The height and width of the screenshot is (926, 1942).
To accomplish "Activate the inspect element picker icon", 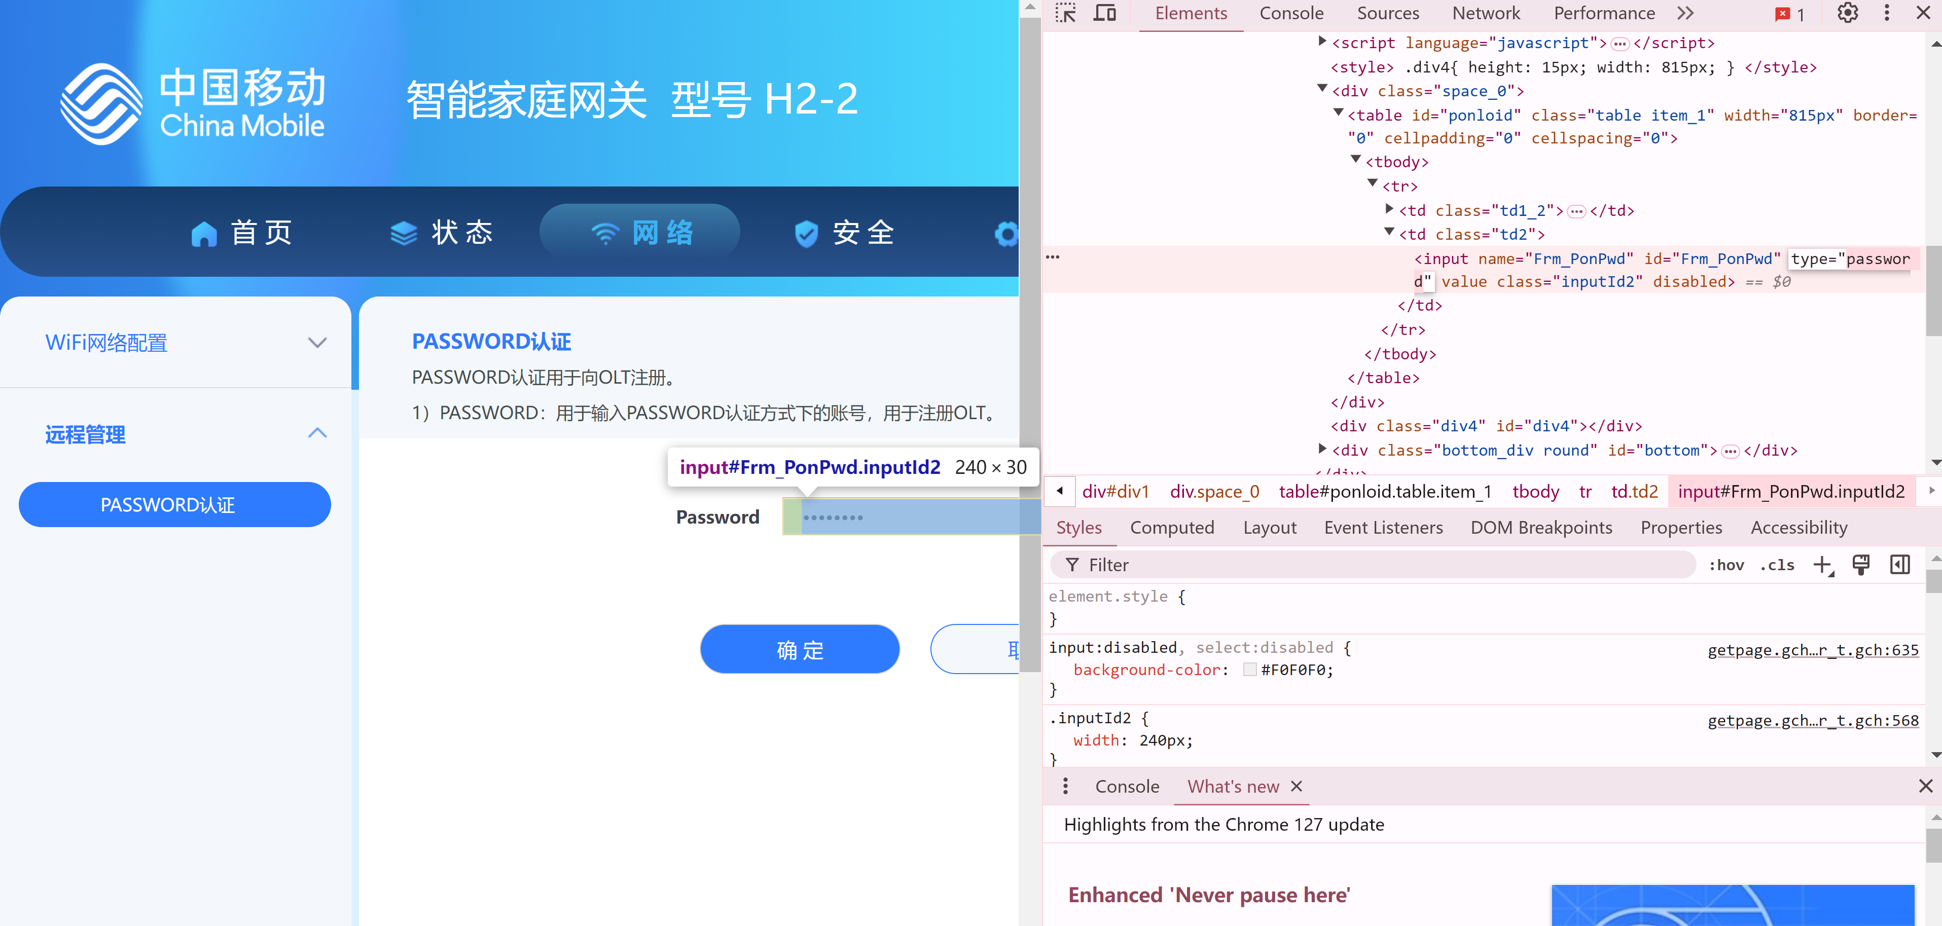I will (x=1065, y=14).
